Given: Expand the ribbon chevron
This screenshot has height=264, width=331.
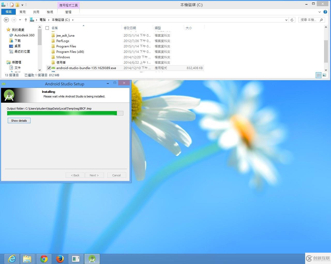Looking at the screenshot, I should point(320,12).
